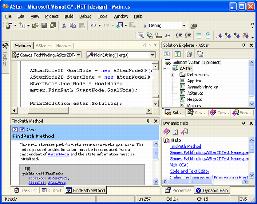Image resolution: width=257 pixels, height=204 pixels.
Task: Open the Games.Pathfinding.AStar2DTest class dropdown
Action: tap(78, 55)
